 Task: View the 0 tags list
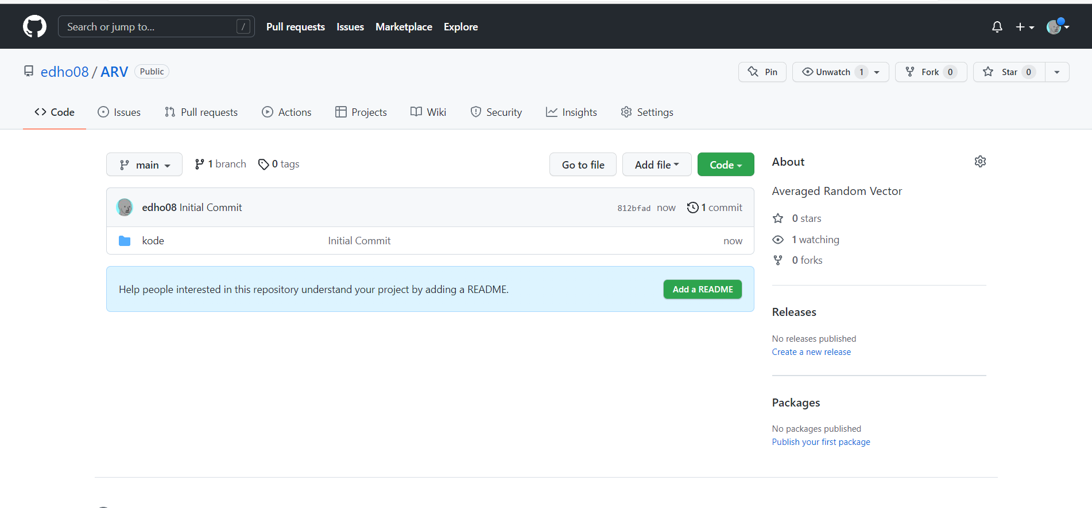coord(279,165)
